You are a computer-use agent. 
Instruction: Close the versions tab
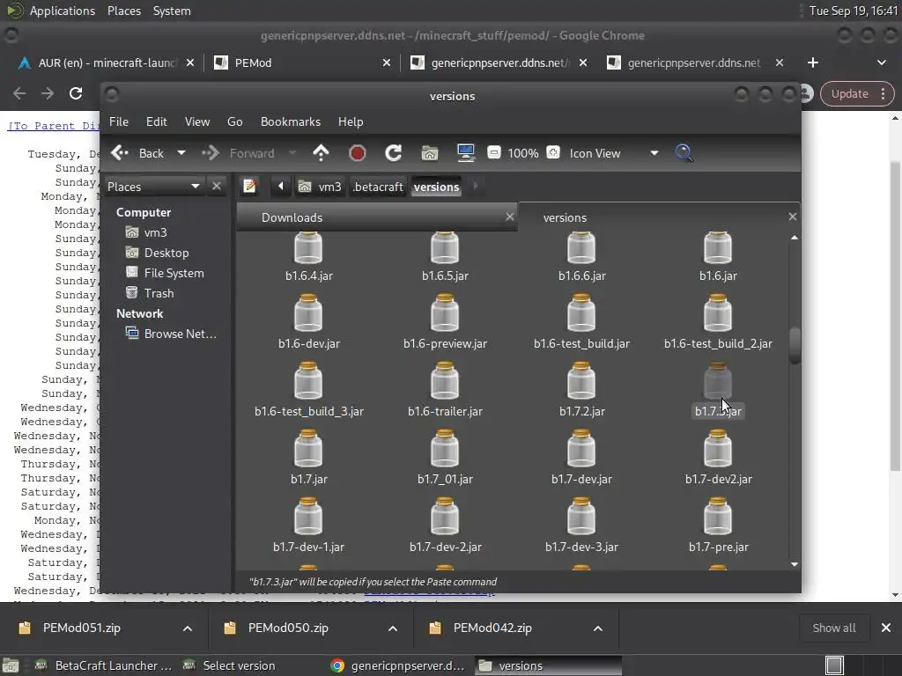(x=792, y=217)
